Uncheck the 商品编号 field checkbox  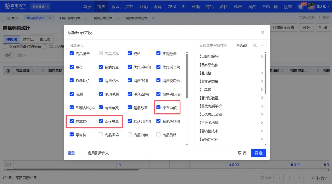point(72,53)
